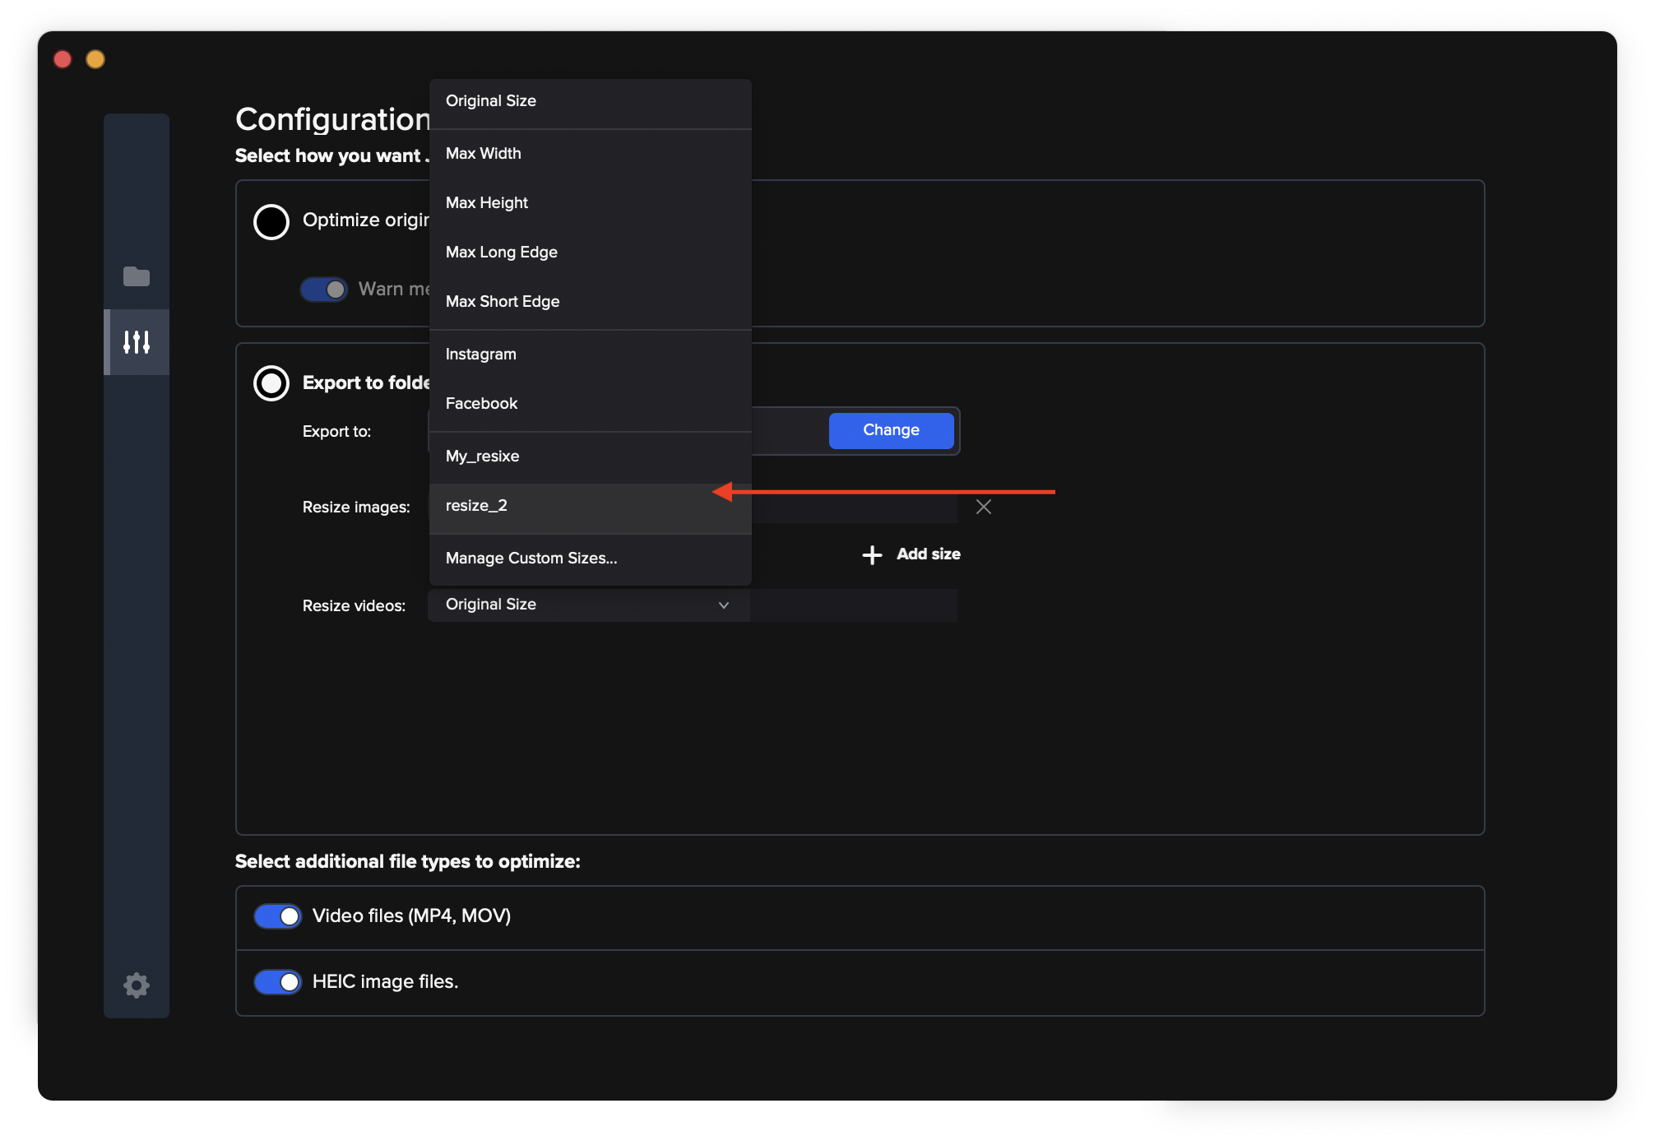Toggle the Warn me switch
Viewport: 1655px width, 1145px height.
point(324,290)
